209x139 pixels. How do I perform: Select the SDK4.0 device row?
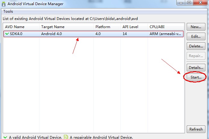click(93, 34)
